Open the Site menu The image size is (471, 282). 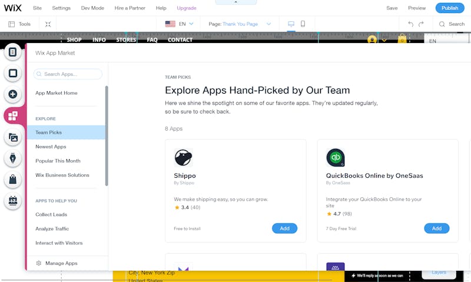pyautogui.click(x=37, y=8)
